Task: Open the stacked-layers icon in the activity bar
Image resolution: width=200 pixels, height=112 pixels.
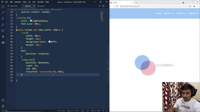Action: (3, 43)
